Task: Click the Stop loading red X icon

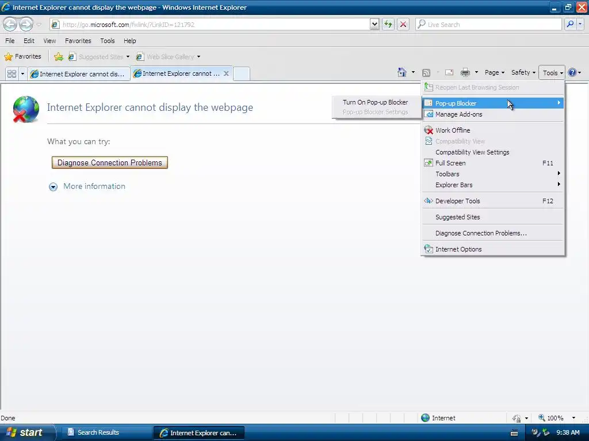Action: click(403, 24)
